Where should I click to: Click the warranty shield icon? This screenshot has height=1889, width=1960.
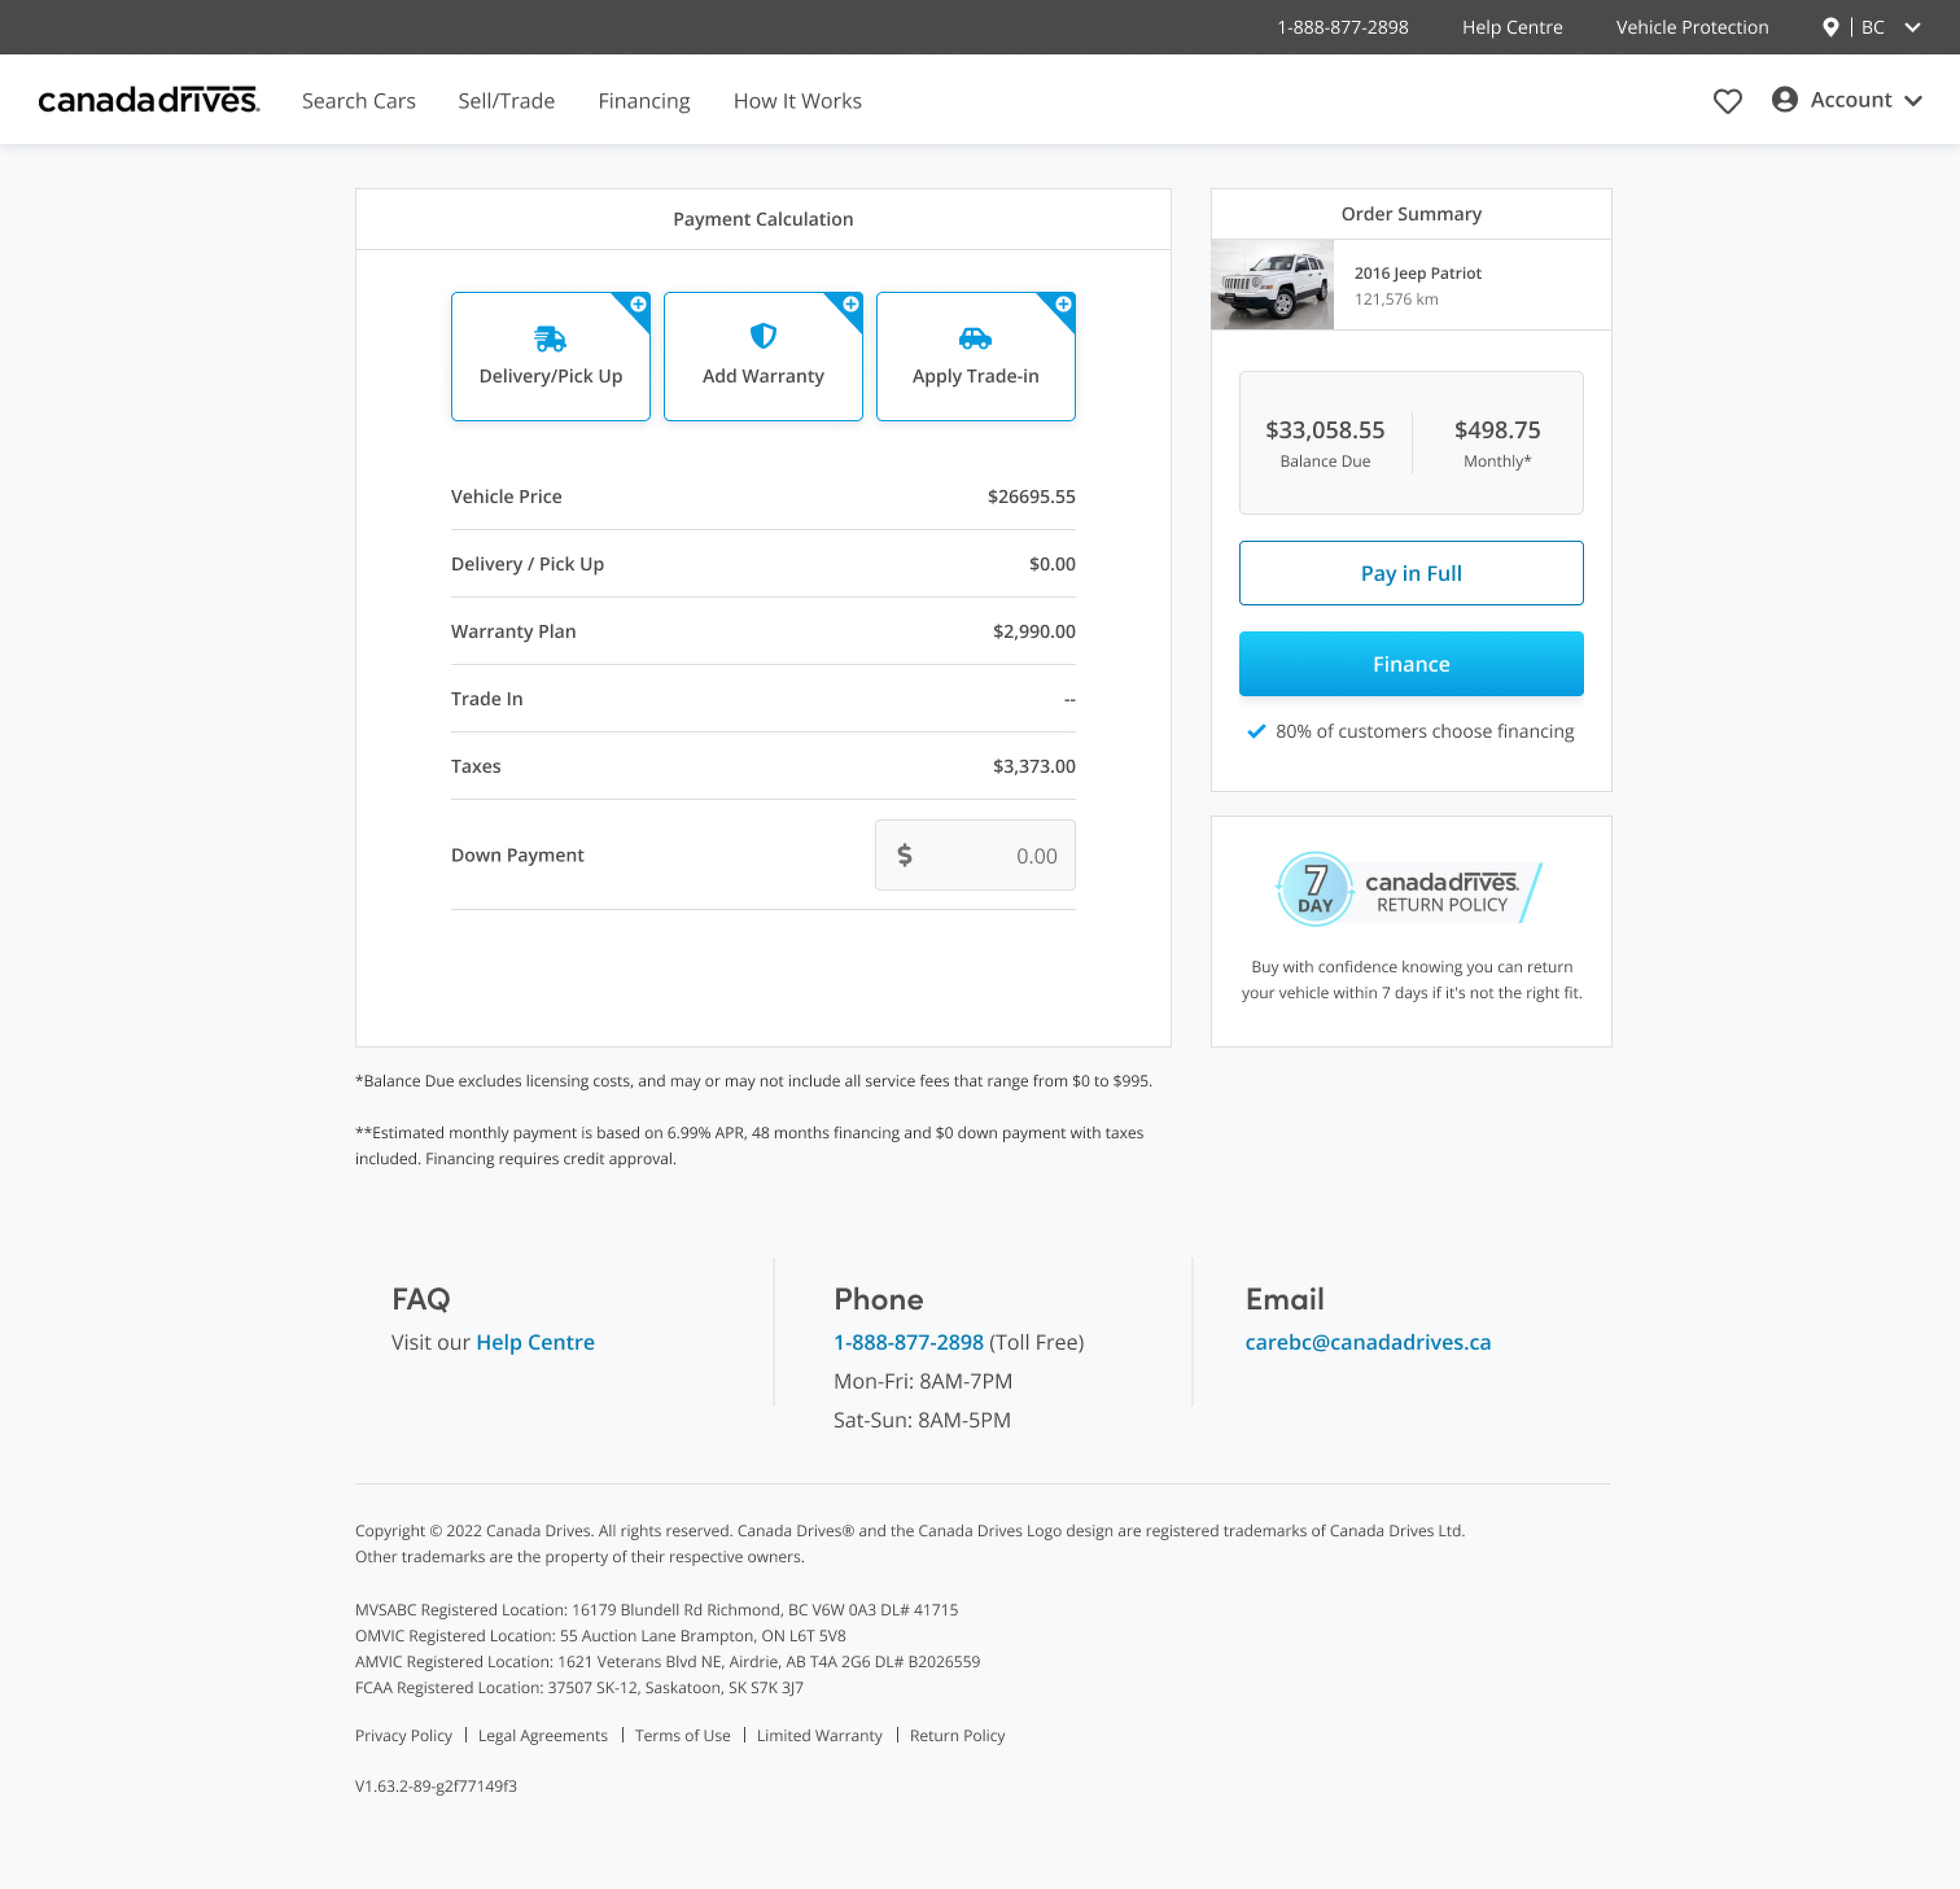point(763,336)
